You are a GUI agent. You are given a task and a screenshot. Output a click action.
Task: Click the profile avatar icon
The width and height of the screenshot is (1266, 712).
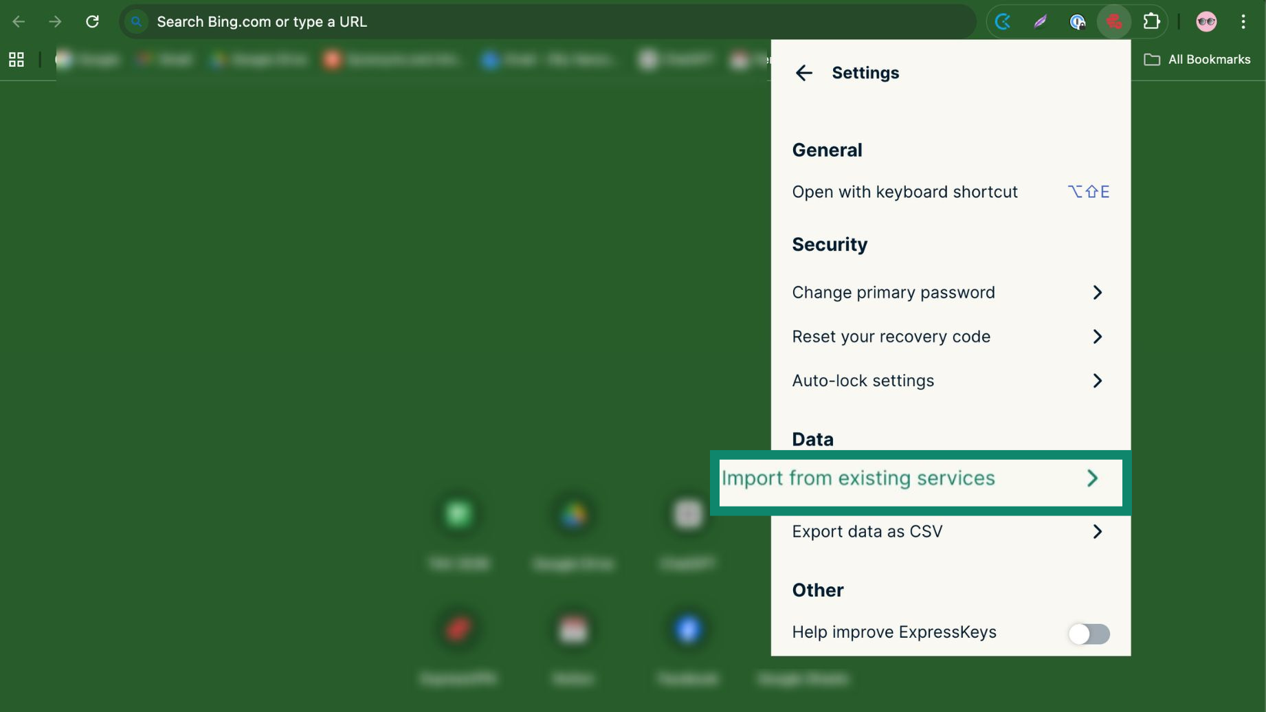point(1206,22)
